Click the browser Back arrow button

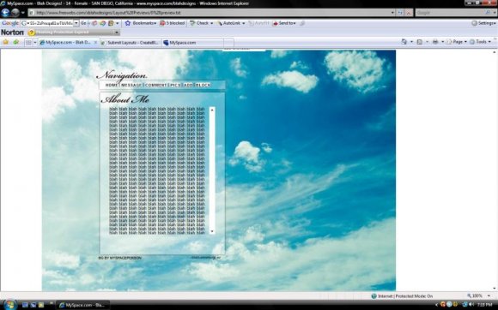tap(5, 13)
